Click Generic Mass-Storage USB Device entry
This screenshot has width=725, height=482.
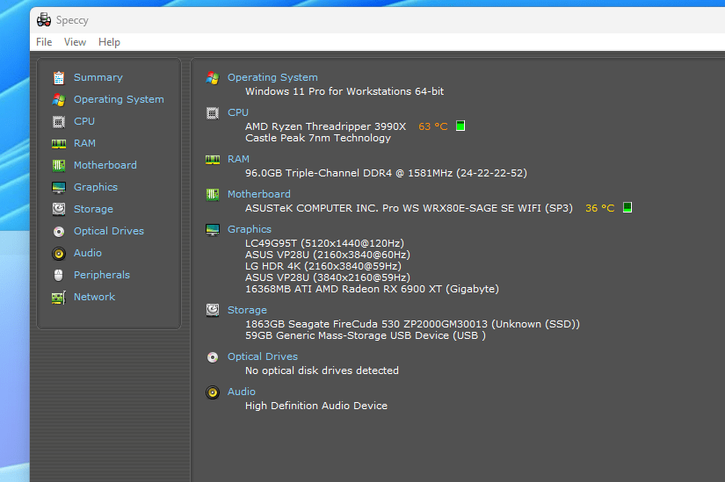click(x=366, y=336)
